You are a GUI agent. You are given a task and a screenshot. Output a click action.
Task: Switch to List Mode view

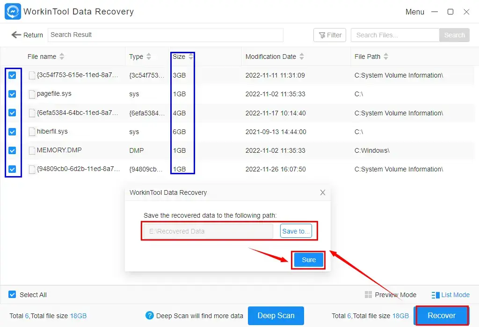pos(450,295)
